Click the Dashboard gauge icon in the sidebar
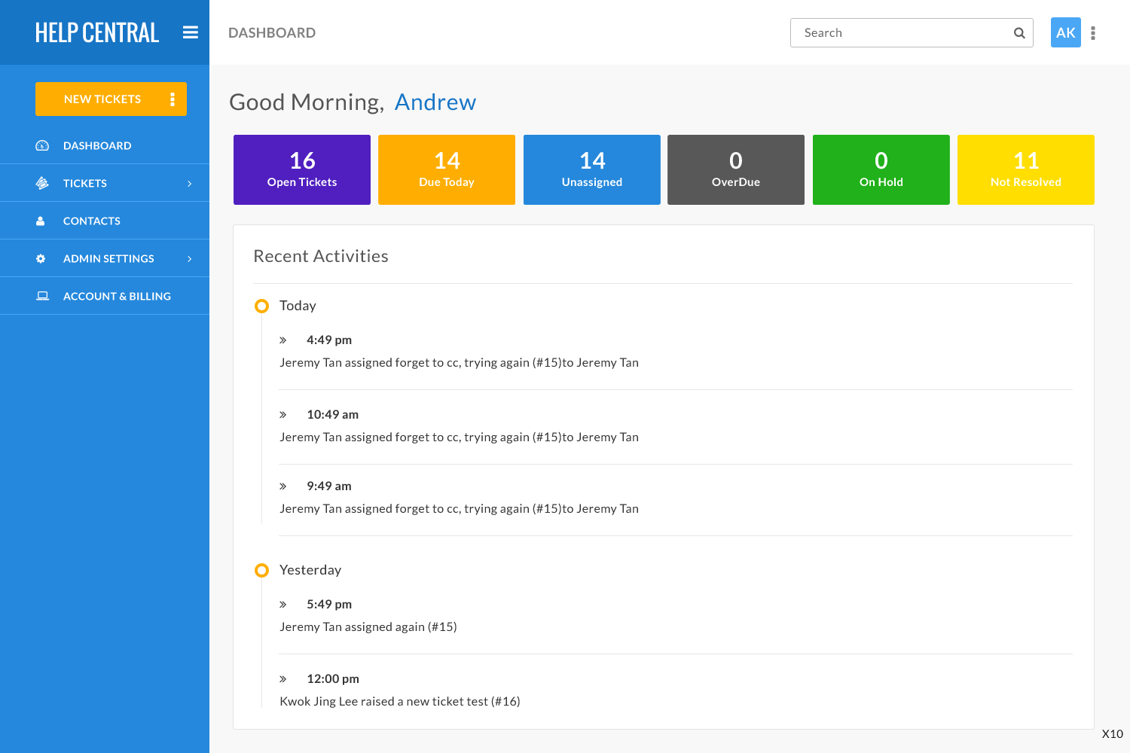This screenshot has width=1130, height=753. click(x=42, y=145)
